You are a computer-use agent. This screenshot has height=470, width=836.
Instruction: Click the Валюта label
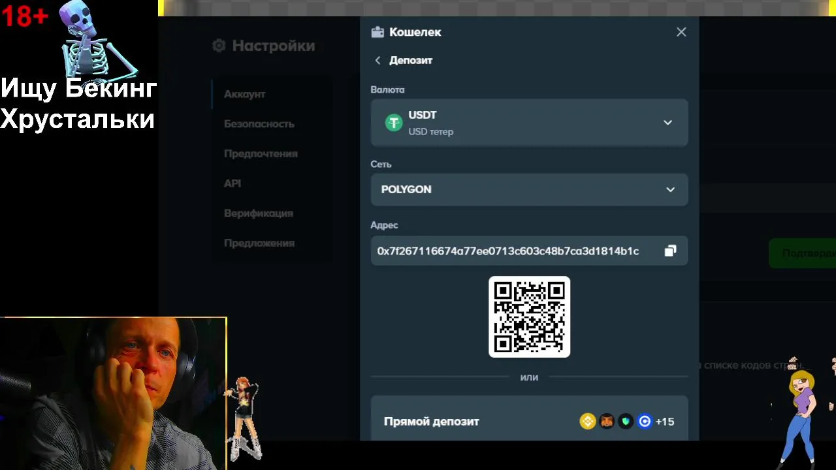coord(387,89)
